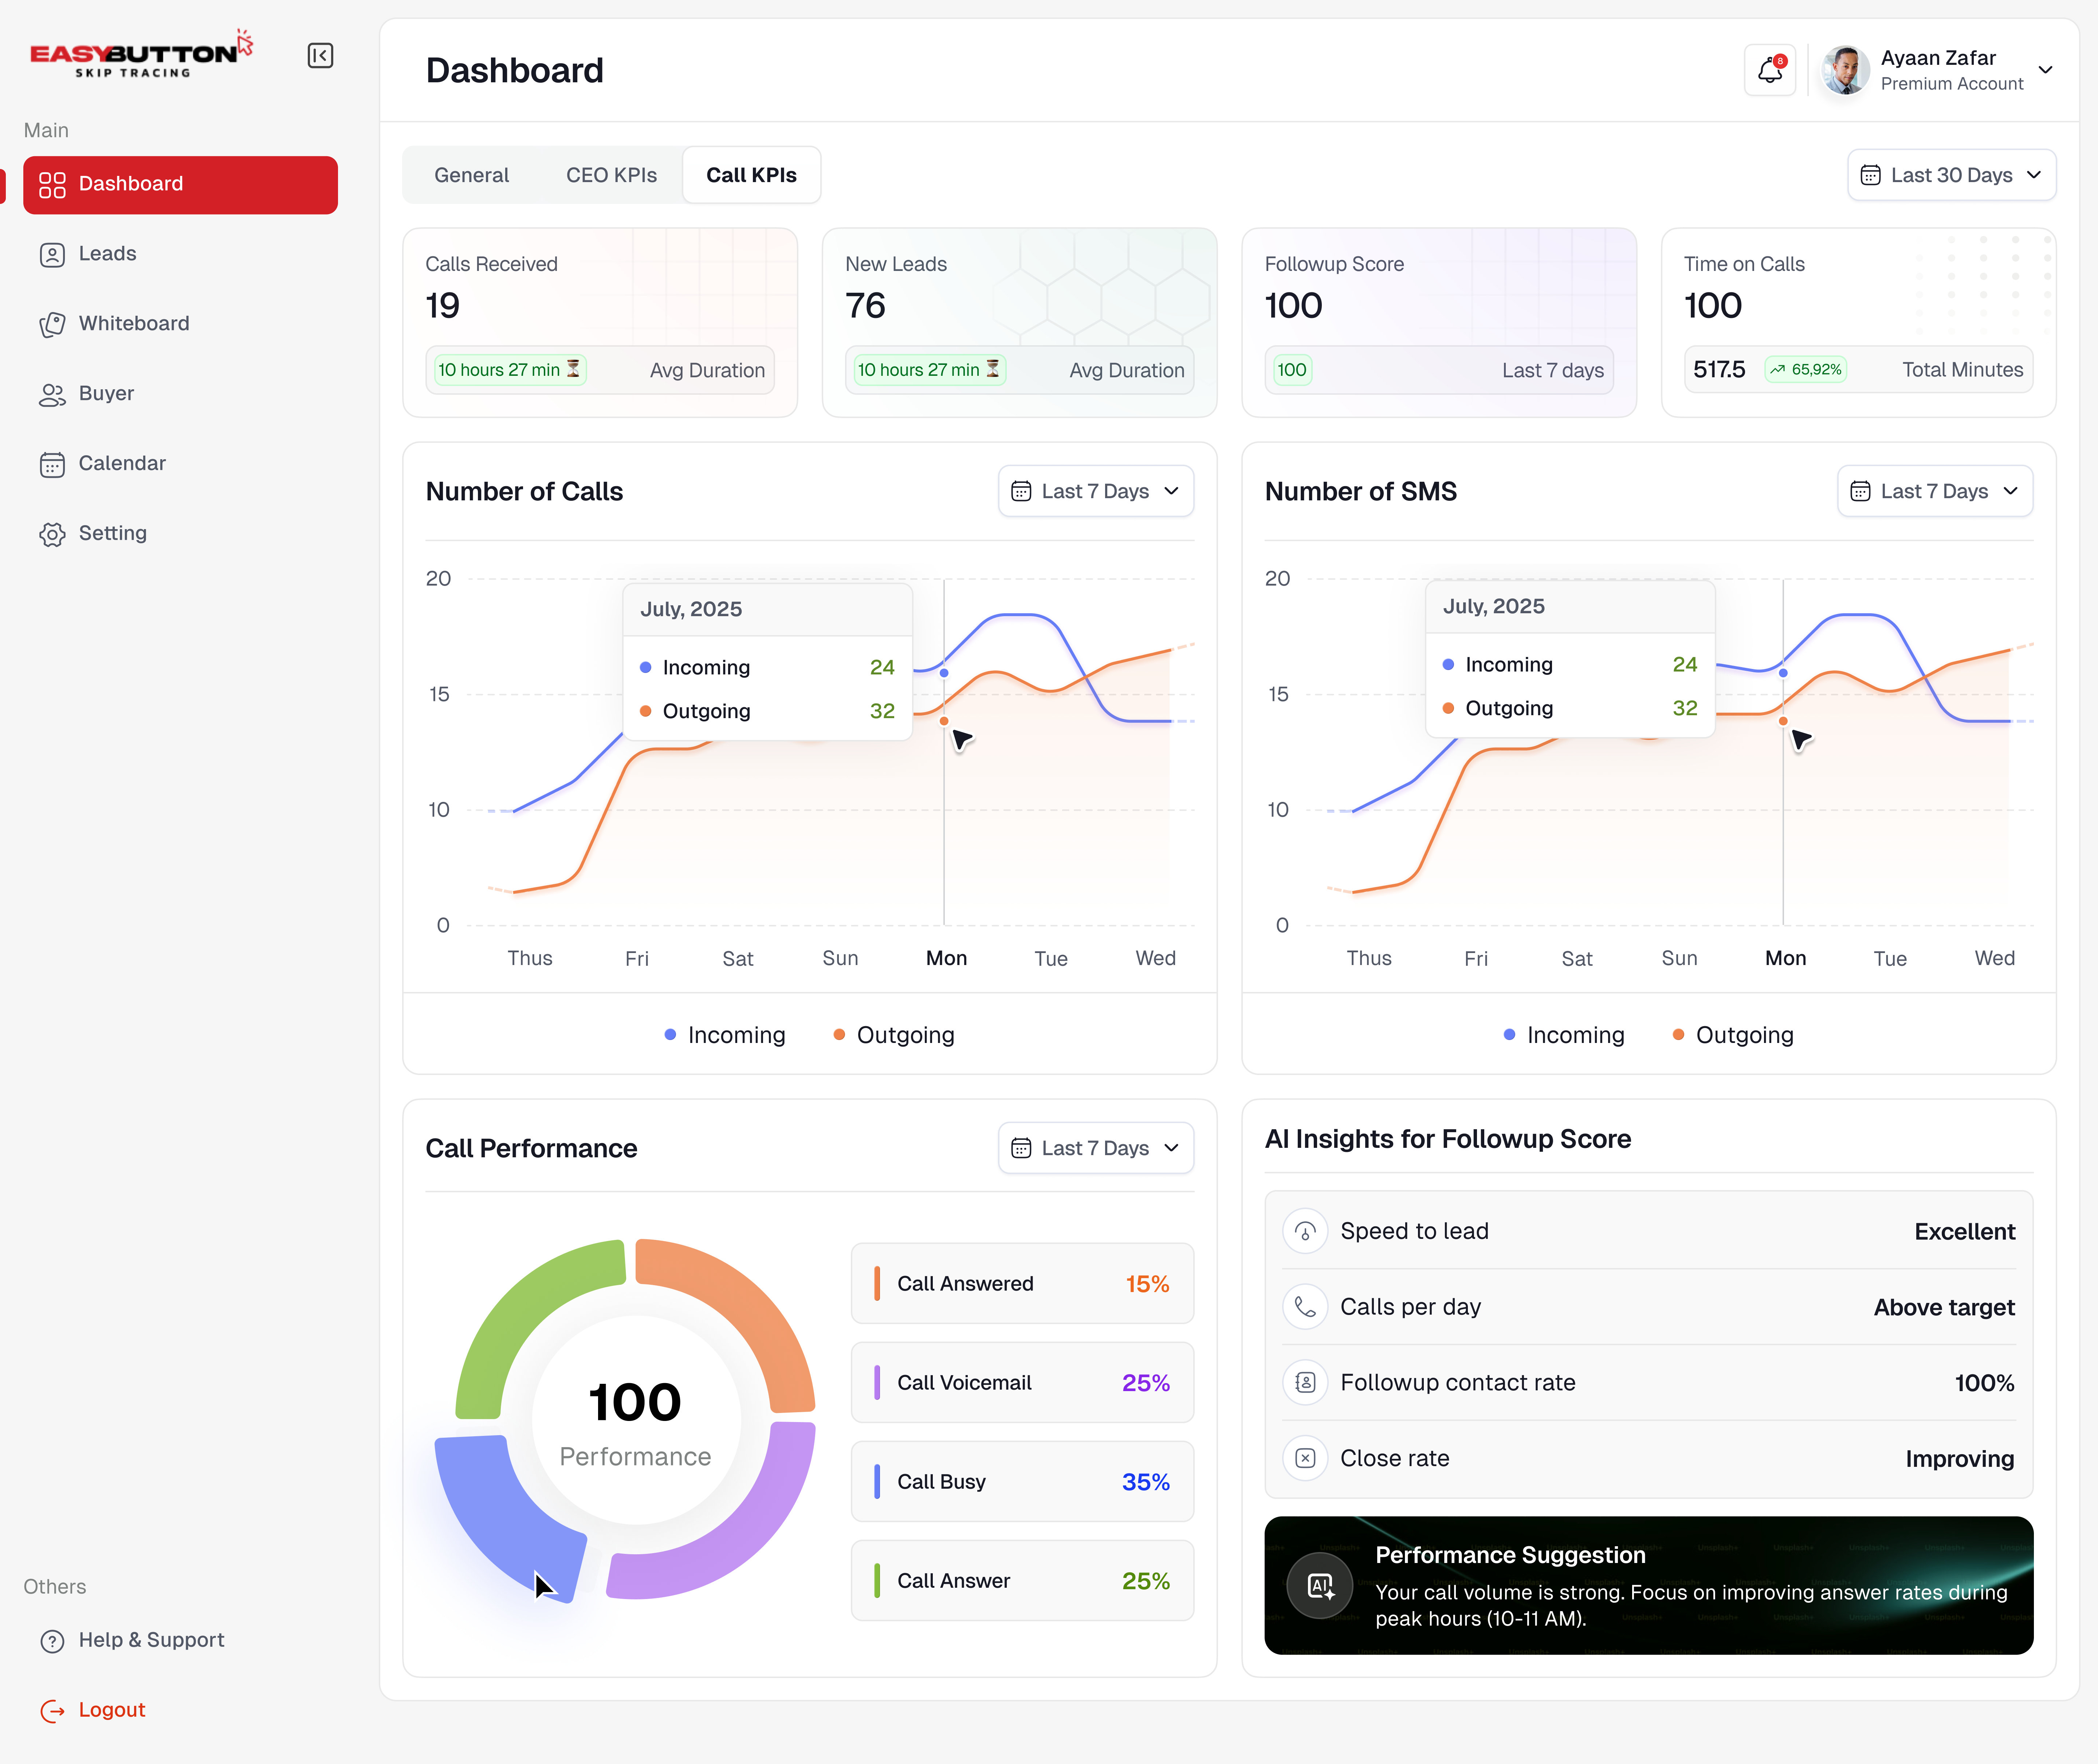Click the Followup contact rate icon
Image resolution: width=2098 pixels, height=1764 pixels.
1305,1382
